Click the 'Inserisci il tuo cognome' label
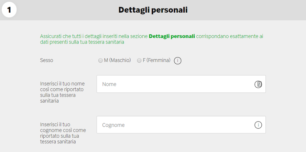 point(63,133)
